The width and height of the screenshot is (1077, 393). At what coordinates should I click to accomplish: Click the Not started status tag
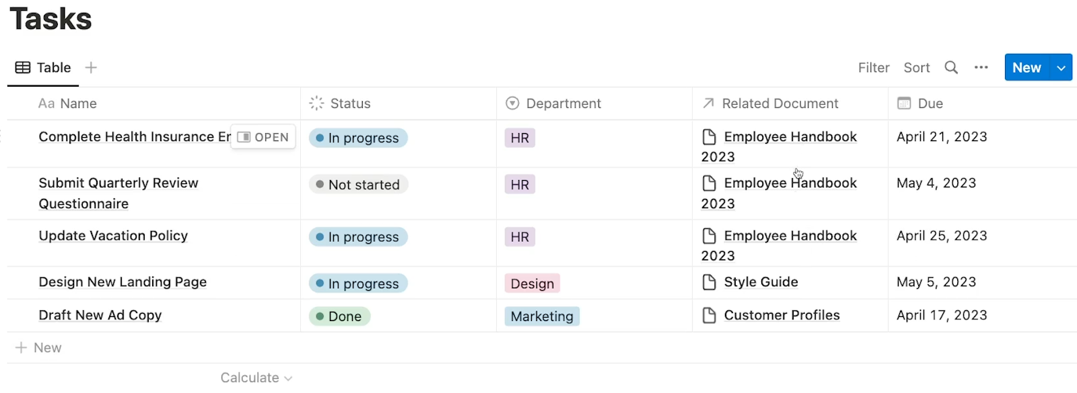tap(358, 184)
